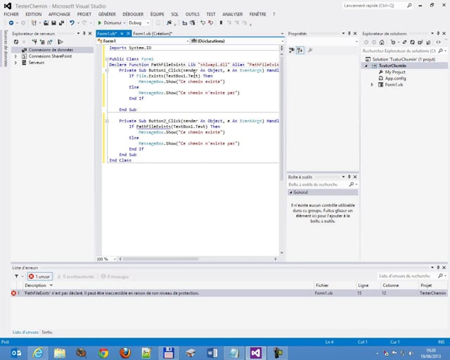The height and width of the screenshot is (360, 450).
Task: Click the Description column header
Action: [x=35, y=285]
